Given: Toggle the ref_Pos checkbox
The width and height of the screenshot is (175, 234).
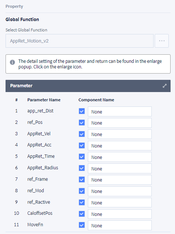Looking at the screenshot, I should coord(82,123).
